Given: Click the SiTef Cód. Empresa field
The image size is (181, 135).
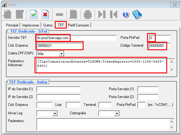Looking at the screenshot, I should [x=60, y=46].
